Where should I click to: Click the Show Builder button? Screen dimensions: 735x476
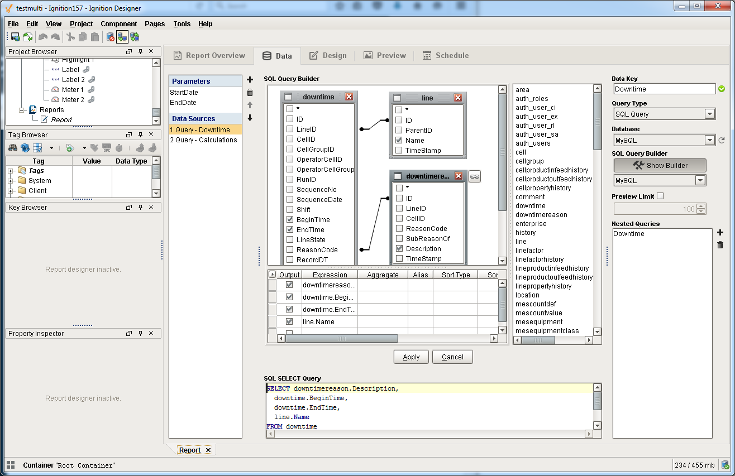[x=660, y=166]
